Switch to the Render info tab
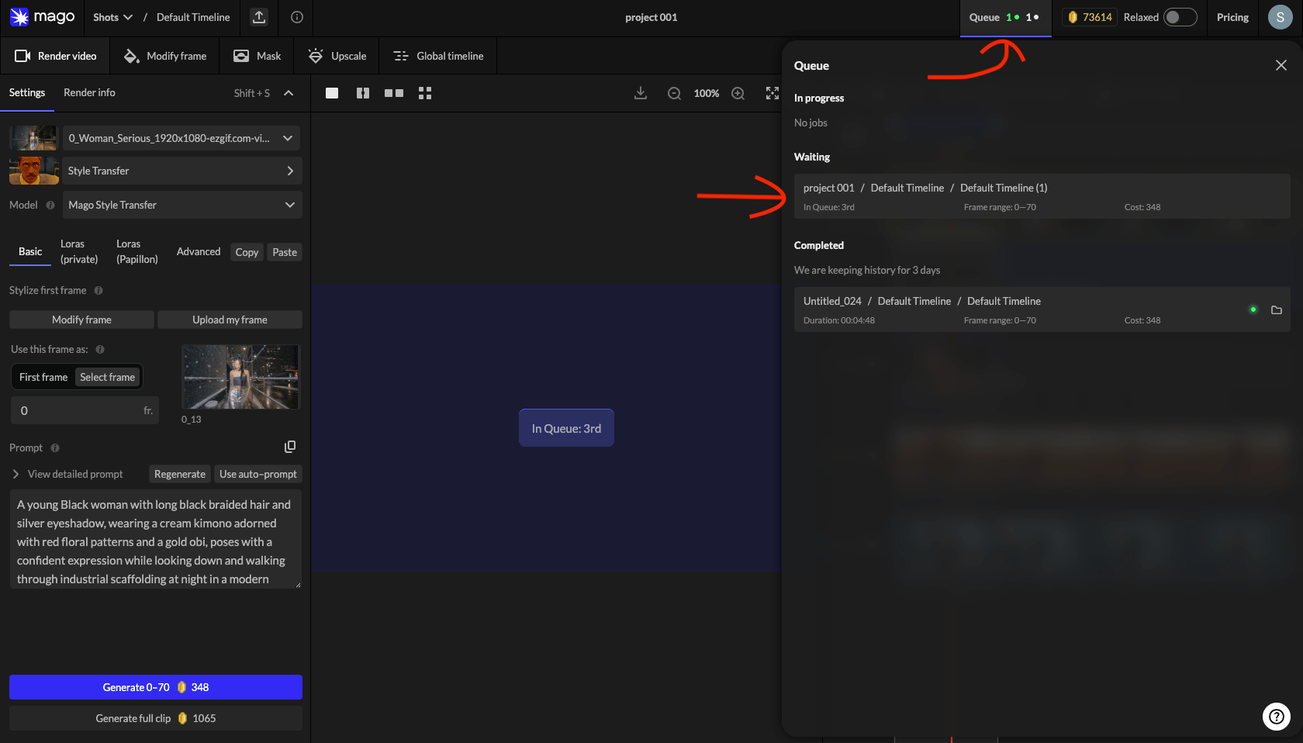 tap(89, 92)
